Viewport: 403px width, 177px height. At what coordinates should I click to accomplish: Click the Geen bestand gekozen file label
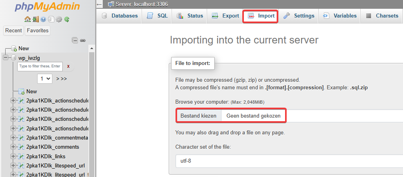pyautogui.click(x=253, y=116)
